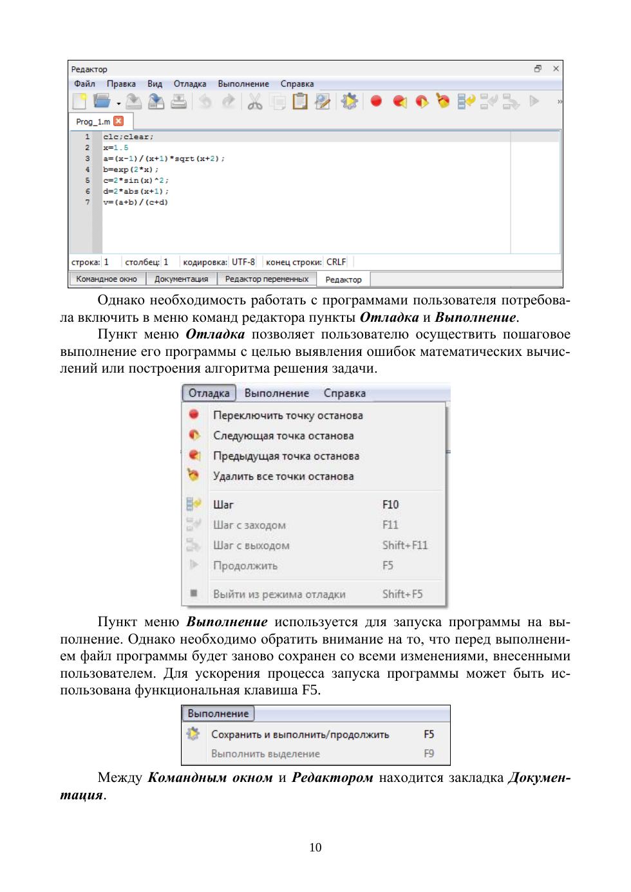
Task: Click the Step toolbar icon
Action: 466,101
